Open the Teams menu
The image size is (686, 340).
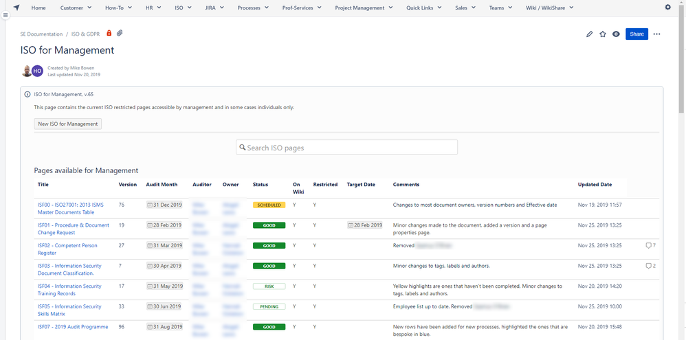coord(501,8)
